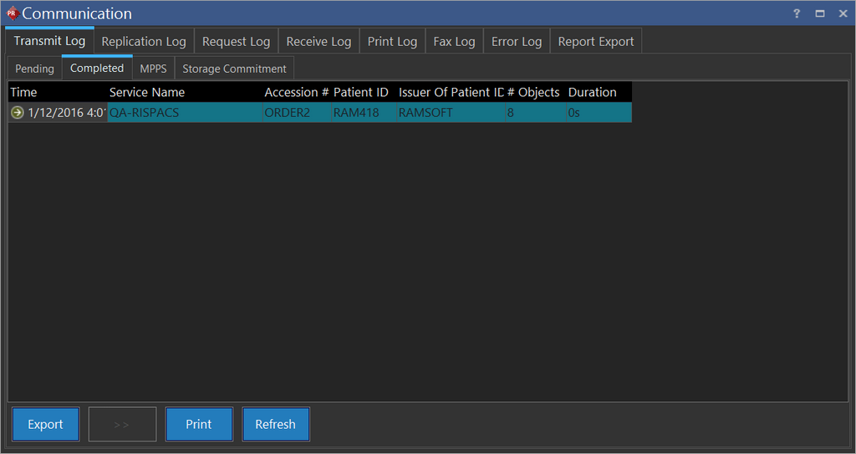Sort by the Duration column header

(x=592, y=92)
